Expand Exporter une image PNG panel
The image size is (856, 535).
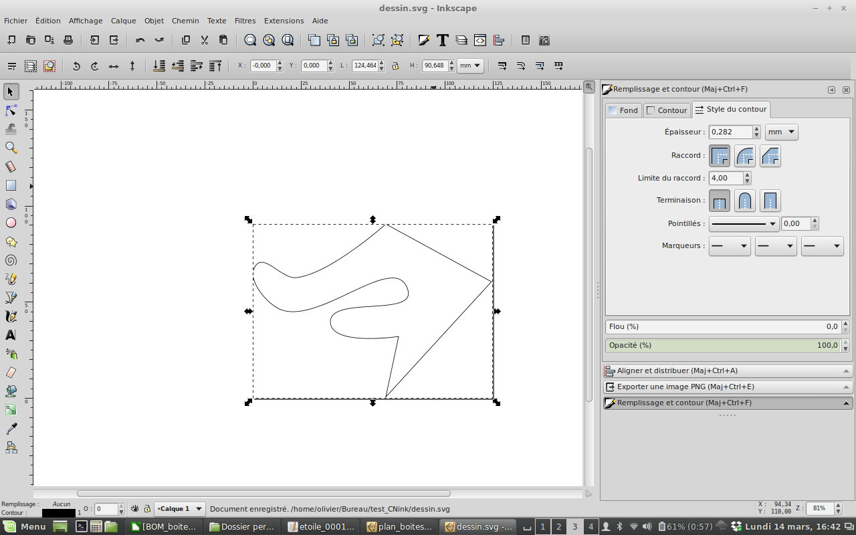(728, 387)
